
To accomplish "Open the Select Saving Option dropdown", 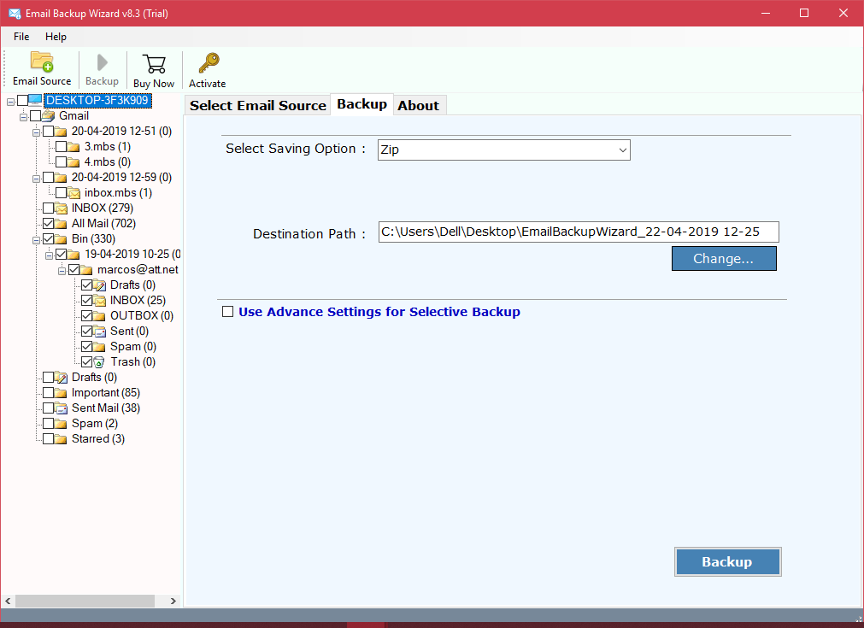I will tap(503, 150).
